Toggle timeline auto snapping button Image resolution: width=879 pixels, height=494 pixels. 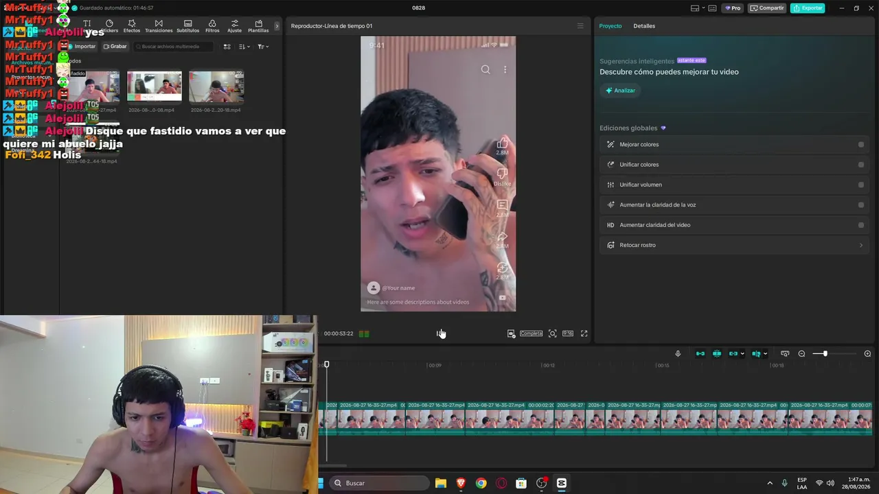tap(717, 354)
